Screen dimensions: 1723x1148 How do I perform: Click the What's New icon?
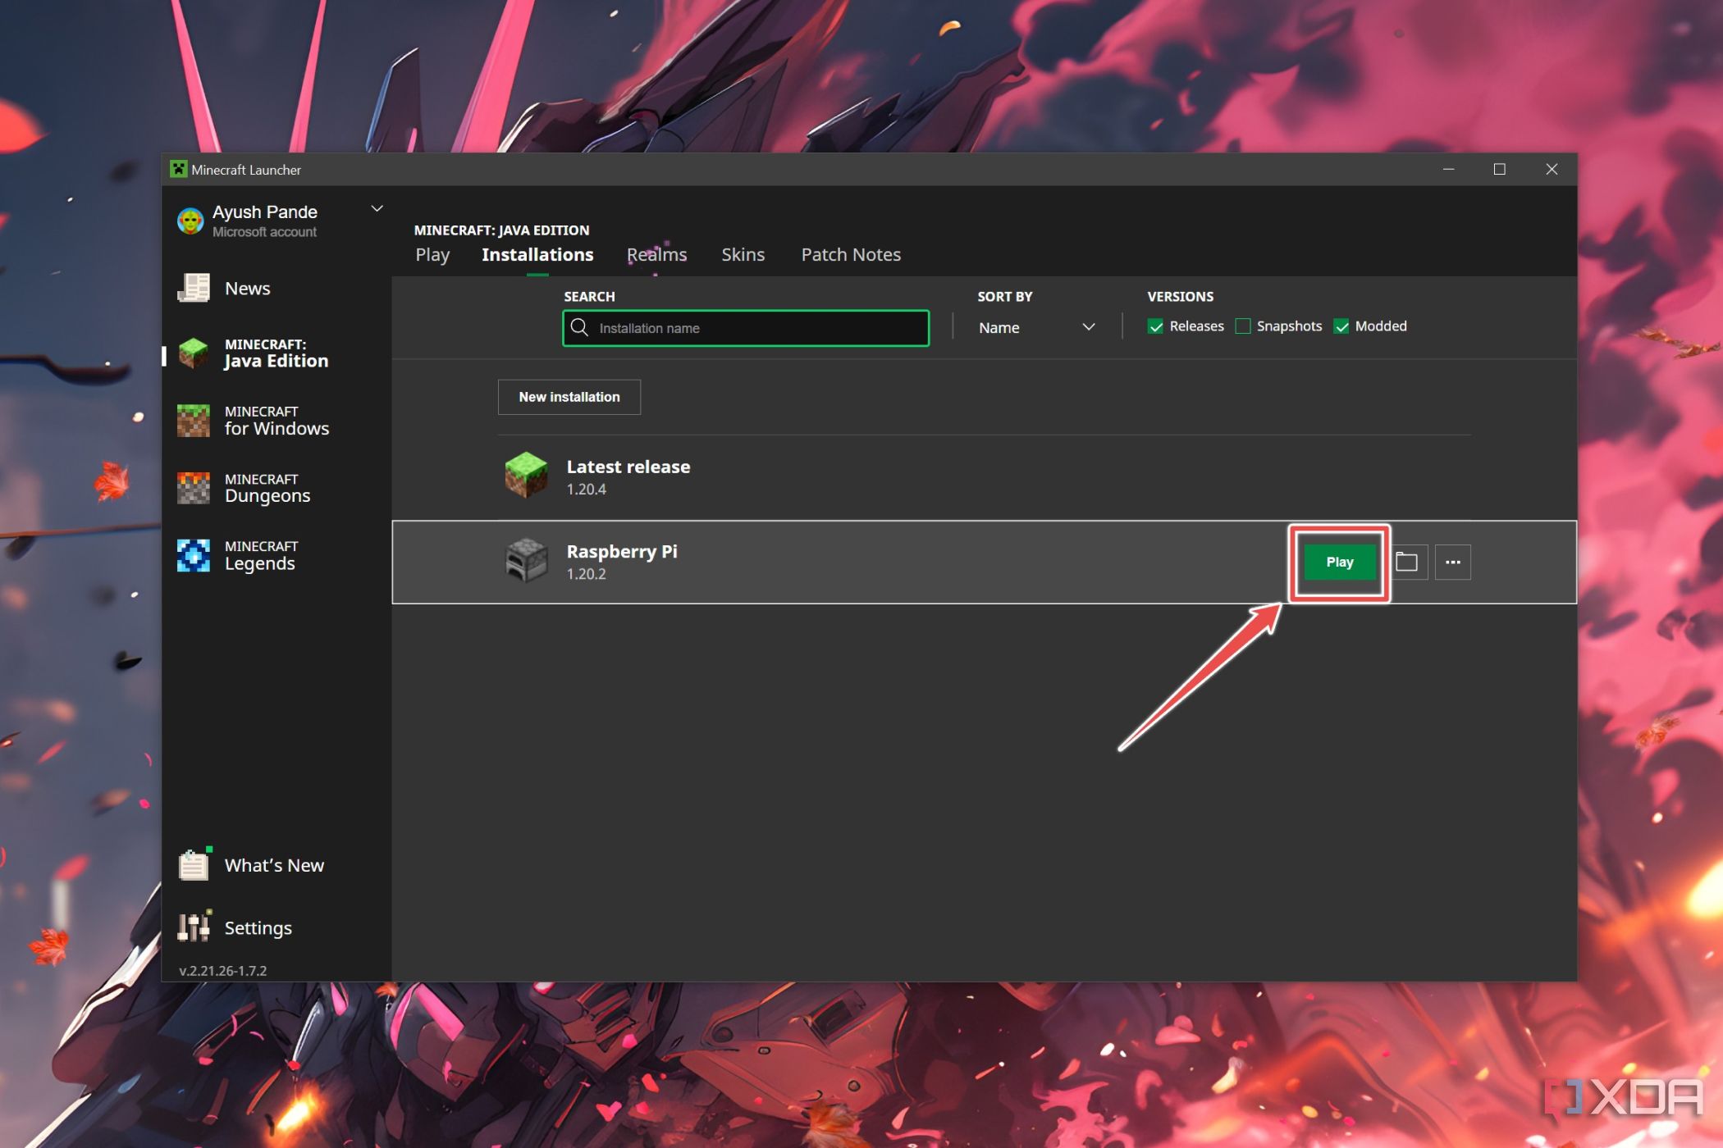[195, 865]
